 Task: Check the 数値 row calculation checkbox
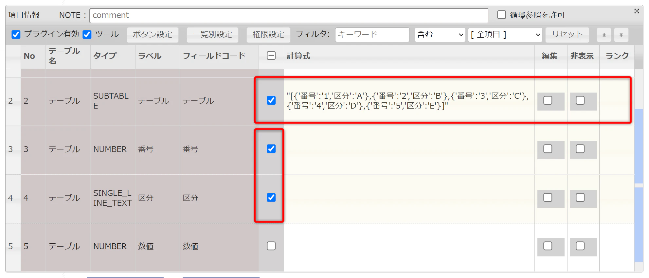tap(271, 246)
